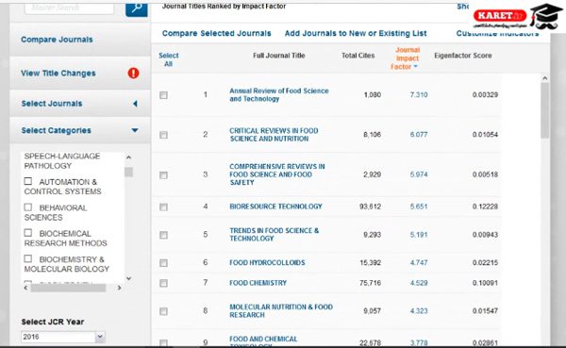
Task: Click the category list scroll-left arrow
Action: click(x=25, y=288)
